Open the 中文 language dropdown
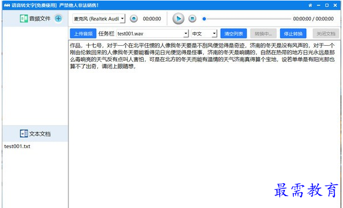This screenshot has height=208, width=343. pos(204,34)
